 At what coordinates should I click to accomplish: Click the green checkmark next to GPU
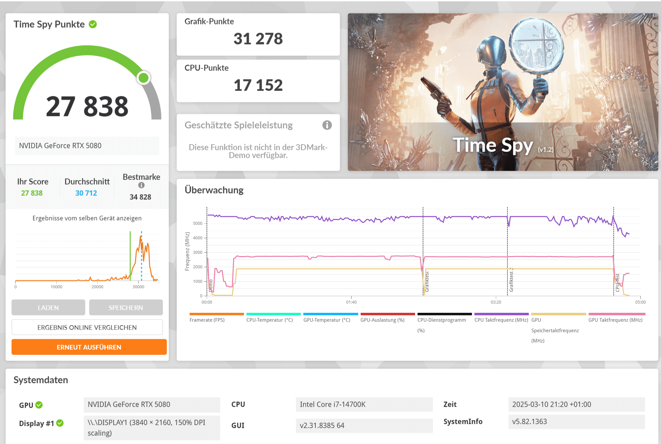click(39, 405)
